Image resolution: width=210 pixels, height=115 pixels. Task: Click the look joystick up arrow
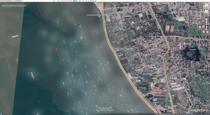click(206, 5)
